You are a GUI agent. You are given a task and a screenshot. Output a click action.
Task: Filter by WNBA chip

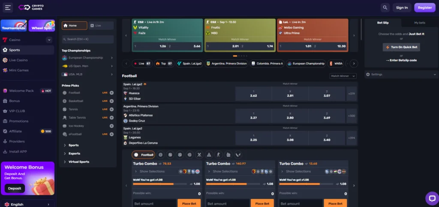coord(336,64)
